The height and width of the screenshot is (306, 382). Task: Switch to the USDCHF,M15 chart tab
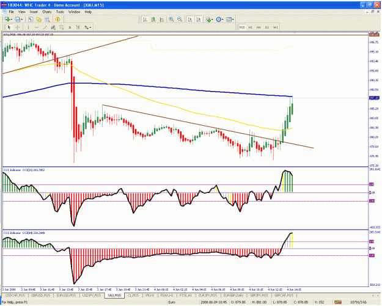click(x=15, y=295)
